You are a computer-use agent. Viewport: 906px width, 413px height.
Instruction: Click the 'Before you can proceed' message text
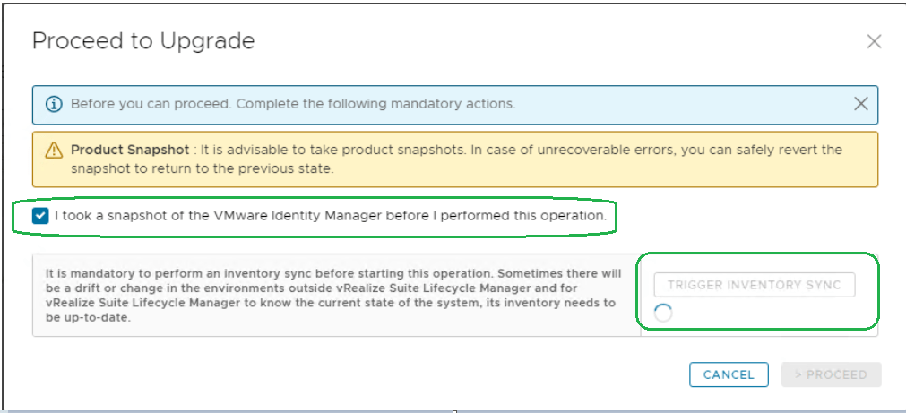(151, 104)
